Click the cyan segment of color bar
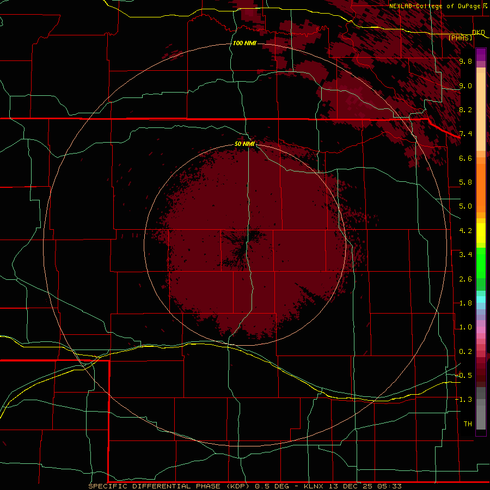Viewport: 490px width, 490px height. pos(481,299)
